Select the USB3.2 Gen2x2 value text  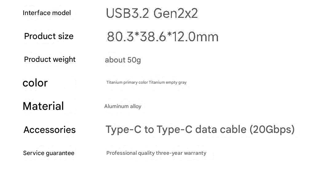pyautogui.click(x=152, y=14)
